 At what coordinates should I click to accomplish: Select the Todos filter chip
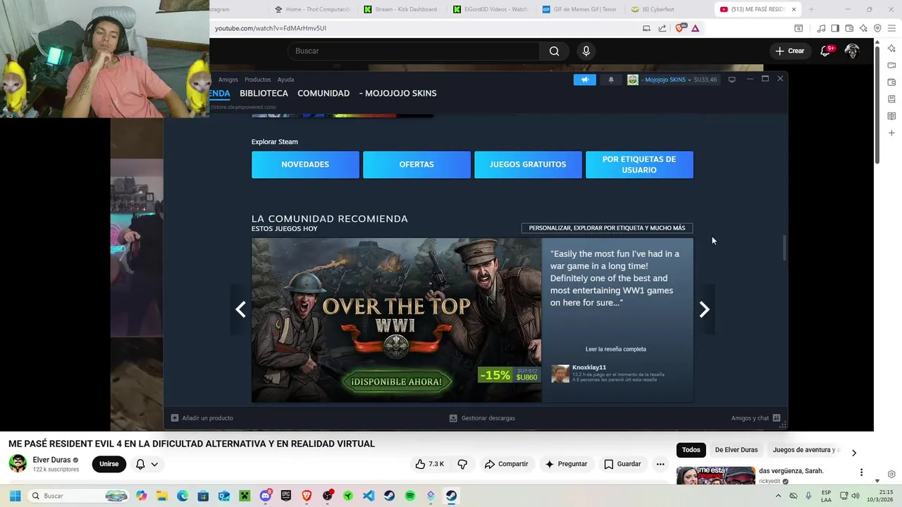click(691, 450)
